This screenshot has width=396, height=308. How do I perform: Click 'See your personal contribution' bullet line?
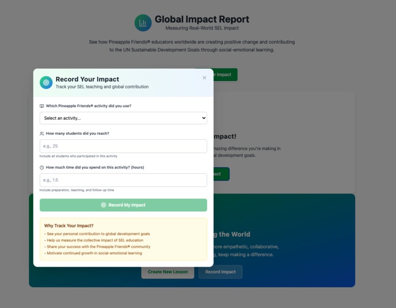pyautogui.click(x=97, y=234)
